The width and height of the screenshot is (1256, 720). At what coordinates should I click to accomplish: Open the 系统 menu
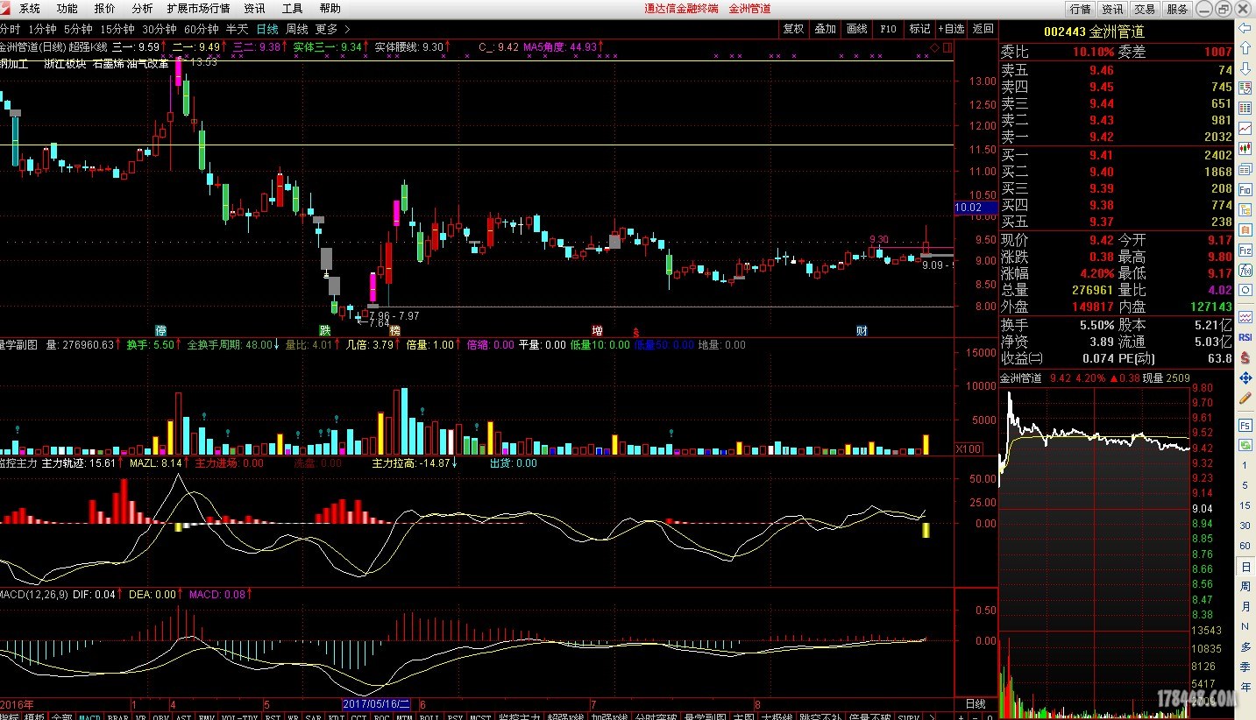point(29,8)
